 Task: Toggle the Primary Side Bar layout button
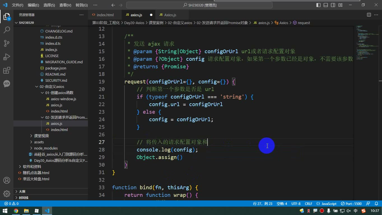(x=318, y=5)
